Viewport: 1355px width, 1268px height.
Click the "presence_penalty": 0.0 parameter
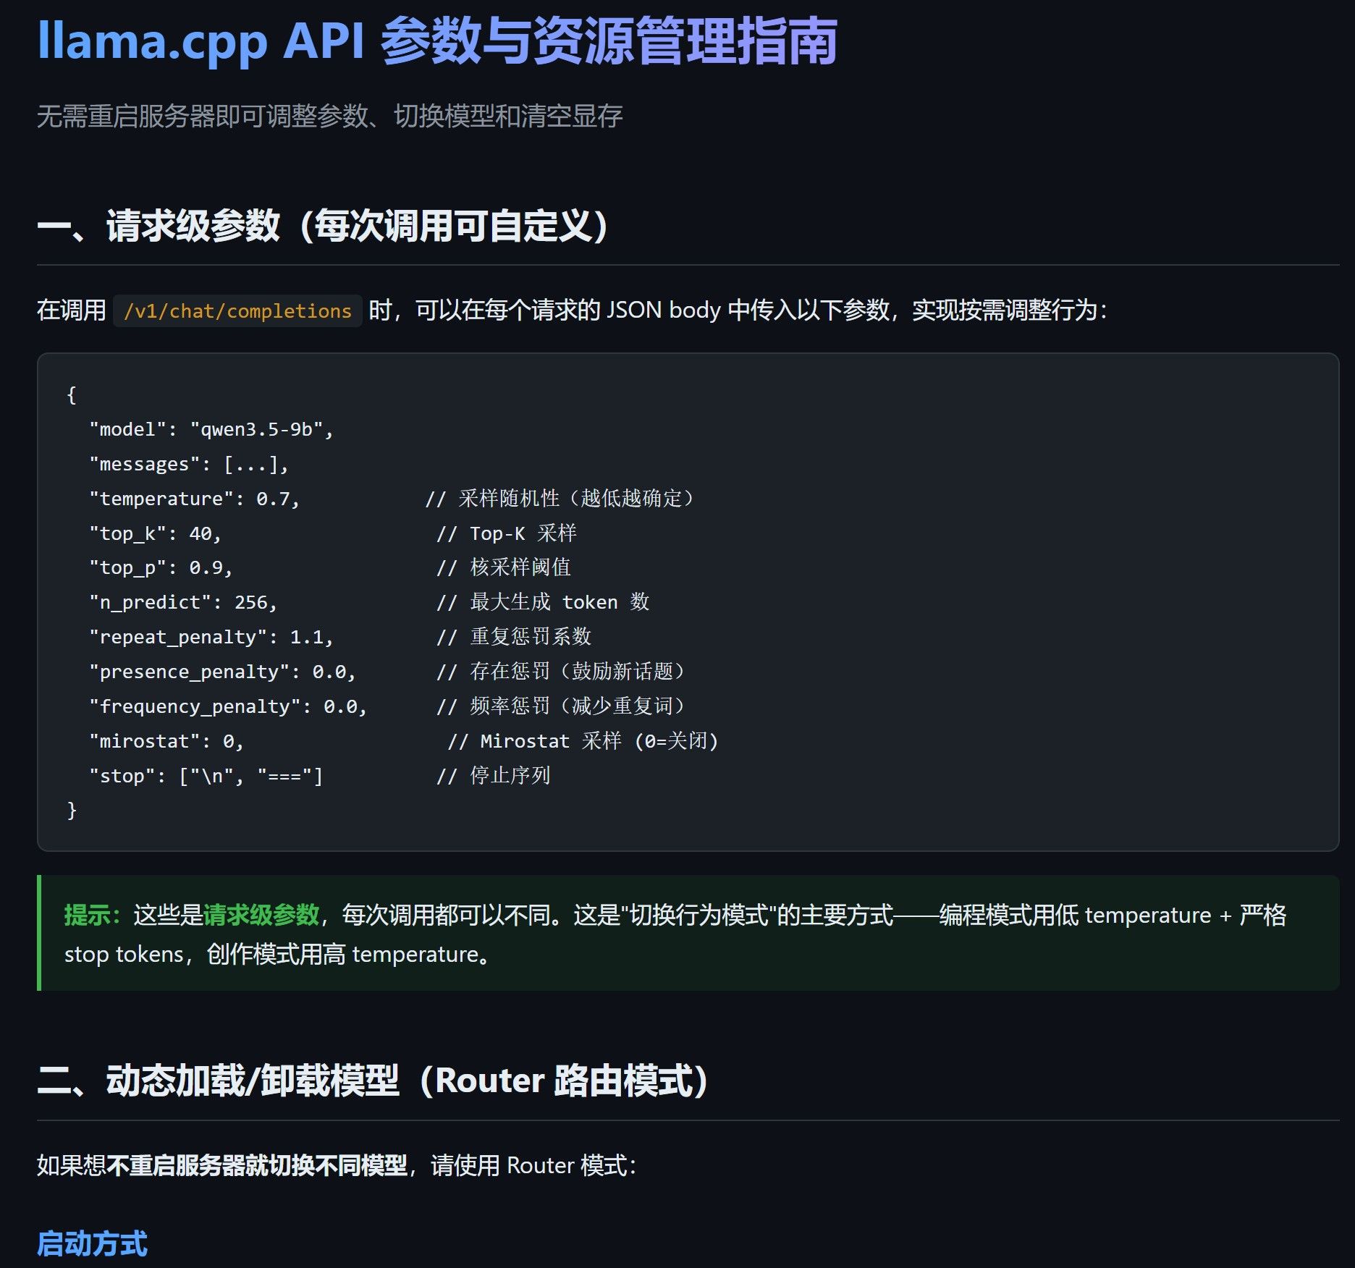pyautogui.click(x=223, y=672)
